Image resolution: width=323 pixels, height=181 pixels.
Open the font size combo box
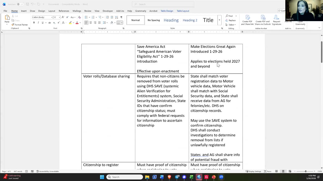click(x=57, y=17)
